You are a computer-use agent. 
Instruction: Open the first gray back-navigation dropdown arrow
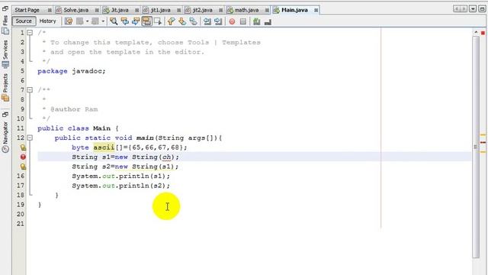(x=87, y=21)
